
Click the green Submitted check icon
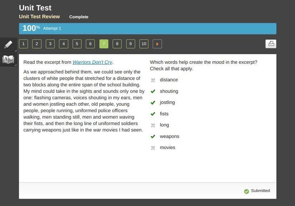[x=246, y=191]
